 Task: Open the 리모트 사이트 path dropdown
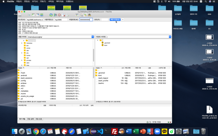170,37
